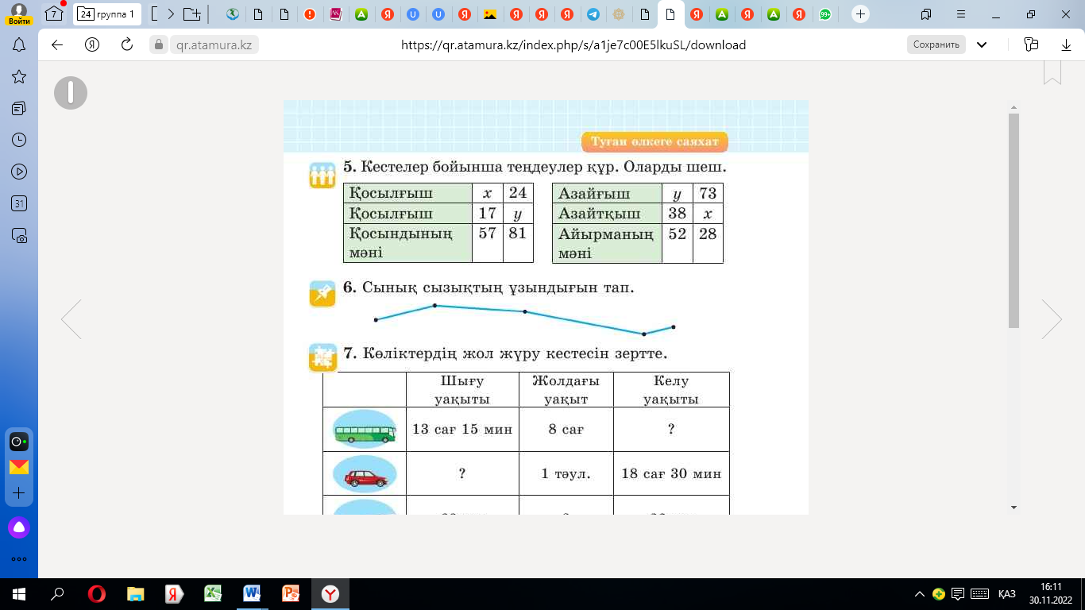Click the profile avatar labeled Войти
The image size is (1085, 610).
pyautogui.click(x=19, y=14)
